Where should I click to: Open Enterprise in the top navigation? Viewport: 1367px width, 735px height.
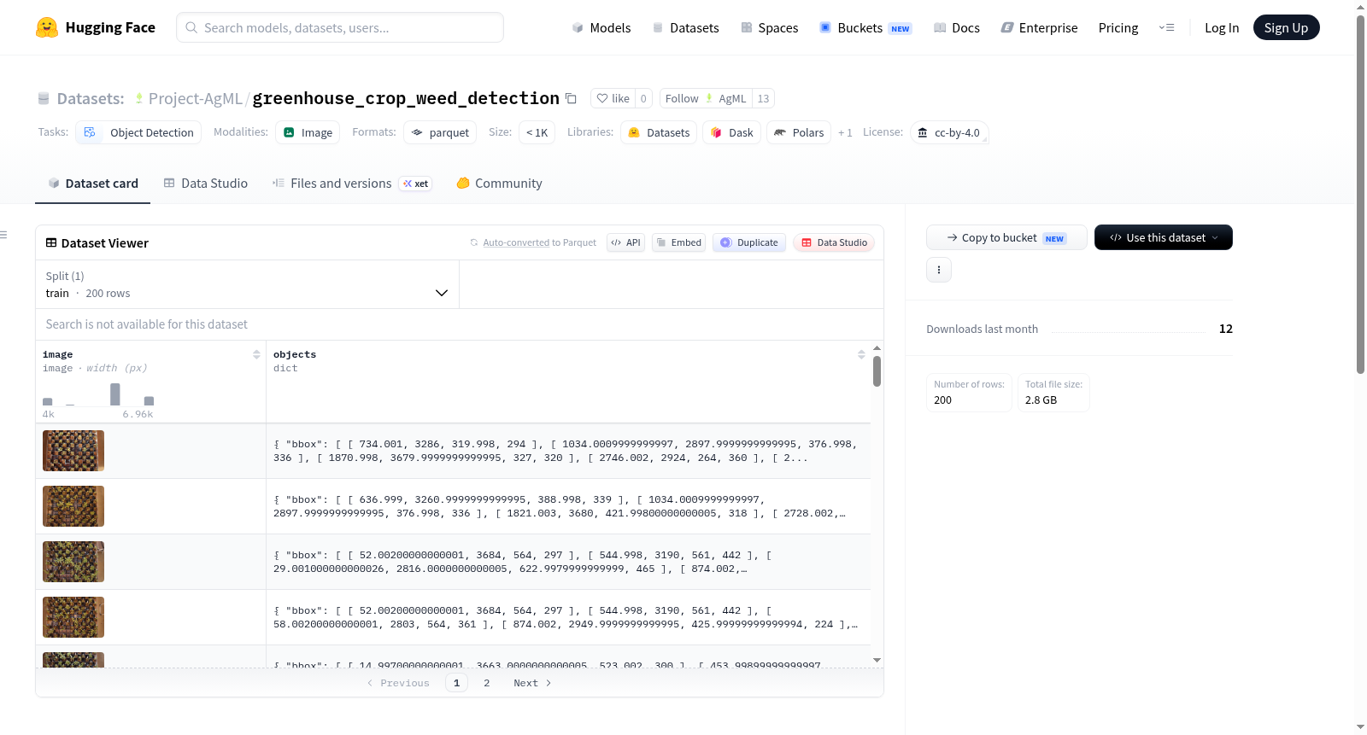coord(1039,27)
